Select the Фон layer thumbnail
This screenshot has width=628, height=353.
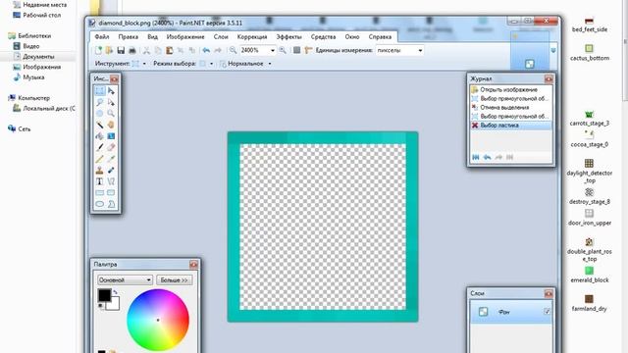click(484, 312)
